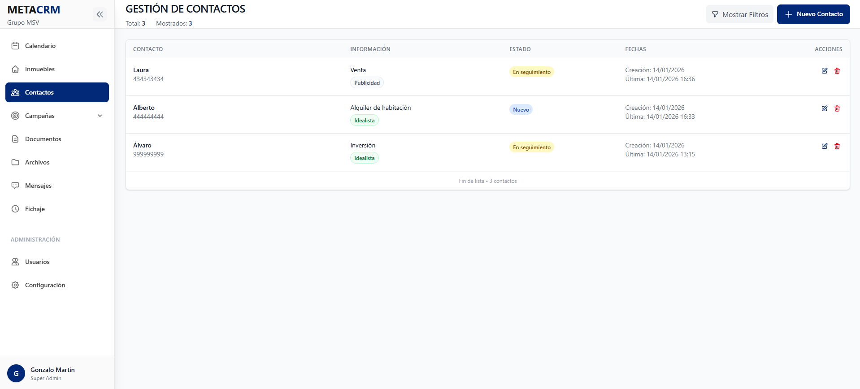Viewport: 860px width, 389px height.
Task: Select the Alberto contact name
Action: pos(144,108)
